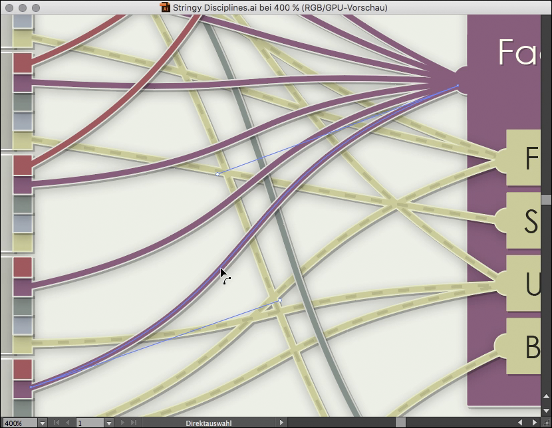Click the scroll left arrow
The height and width of the screenshot is (428, 552).
tap(520, 423)
